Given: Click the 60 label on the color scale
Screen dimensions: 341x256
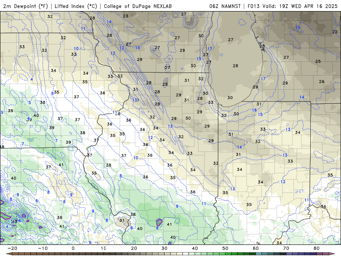Looking at the screenshot, I should click(x=256, y=248).
